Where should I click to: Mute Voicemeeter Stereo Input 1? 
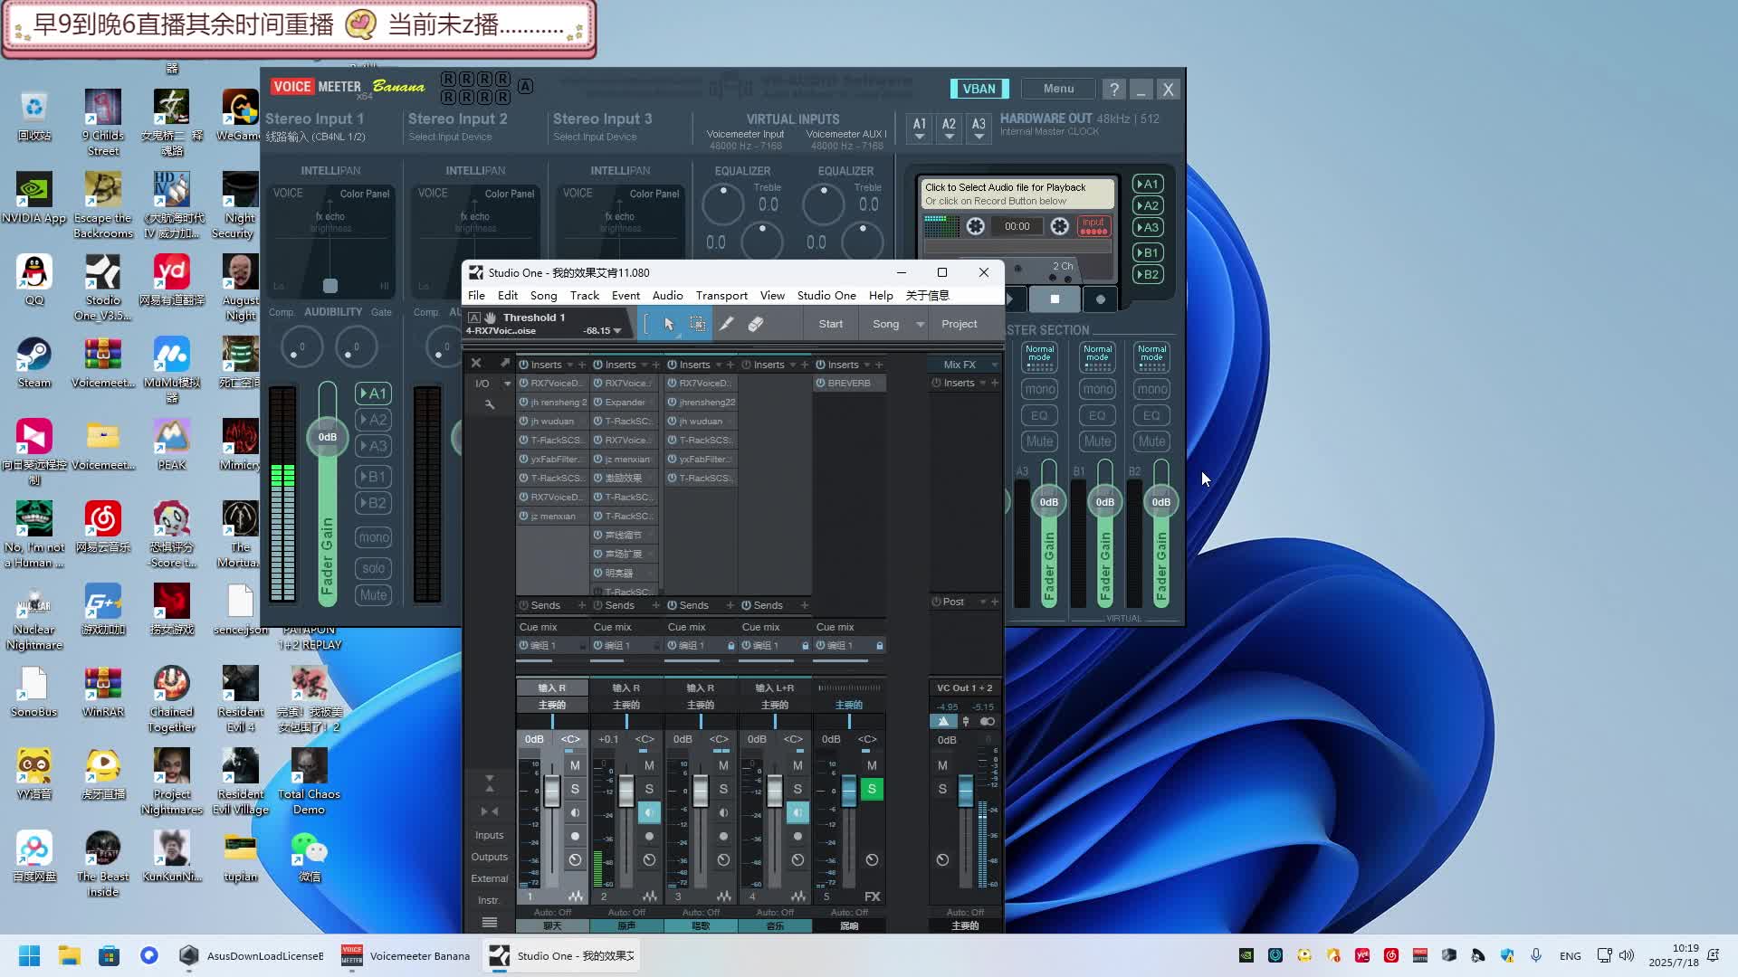pos(373,595)
